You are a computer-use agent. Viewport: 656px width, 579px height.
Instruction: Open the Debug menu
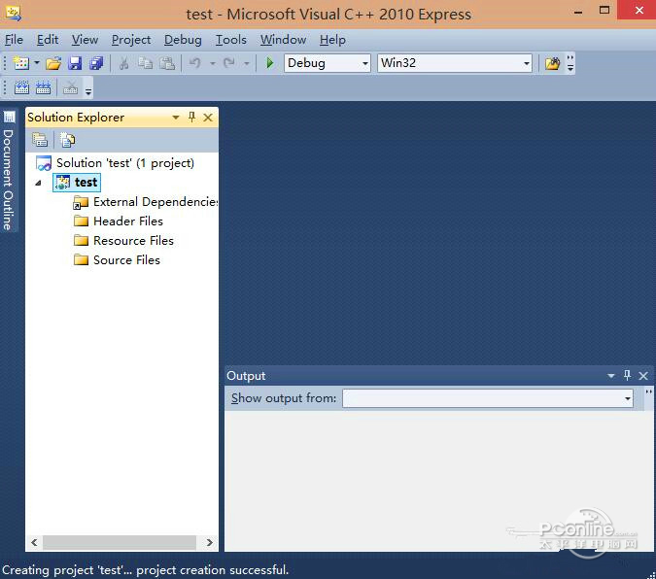pos(183,40)
